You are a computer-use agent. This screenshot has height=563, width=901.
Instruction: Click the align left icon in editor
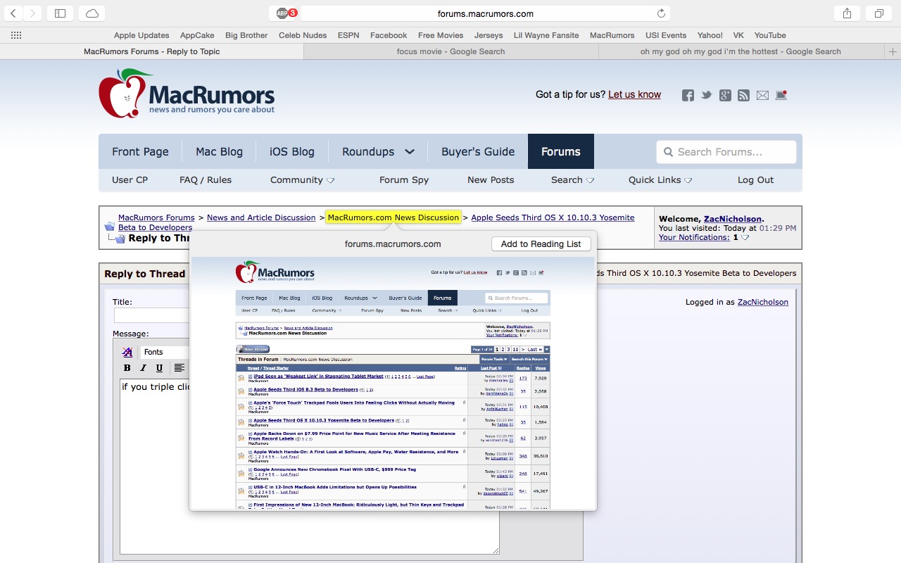(179, 367)
